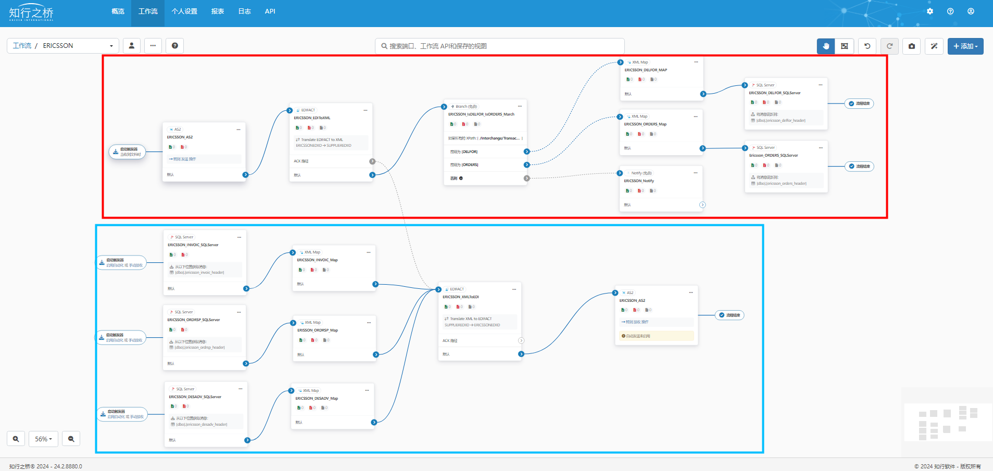
Task: Open the 56% zoom level dropdown
Action: (43, 439)
